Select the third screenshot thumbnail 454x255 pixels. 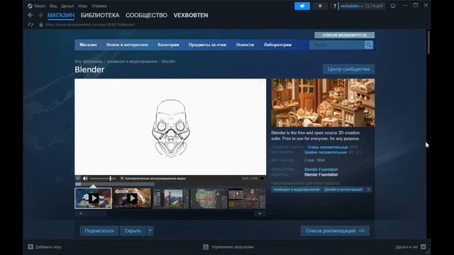click(170, 198)
